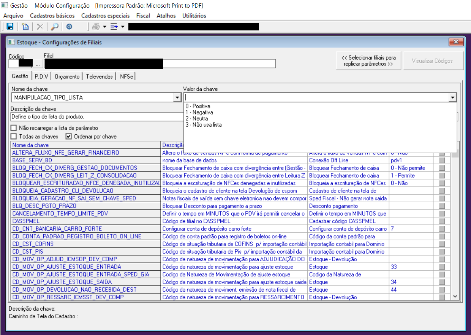Select BLOQ_FECH_CX_DIVERG_GESTAO_DOCUMENTOS row
This screenshot has height=335, width=471.
coord(86,168)
